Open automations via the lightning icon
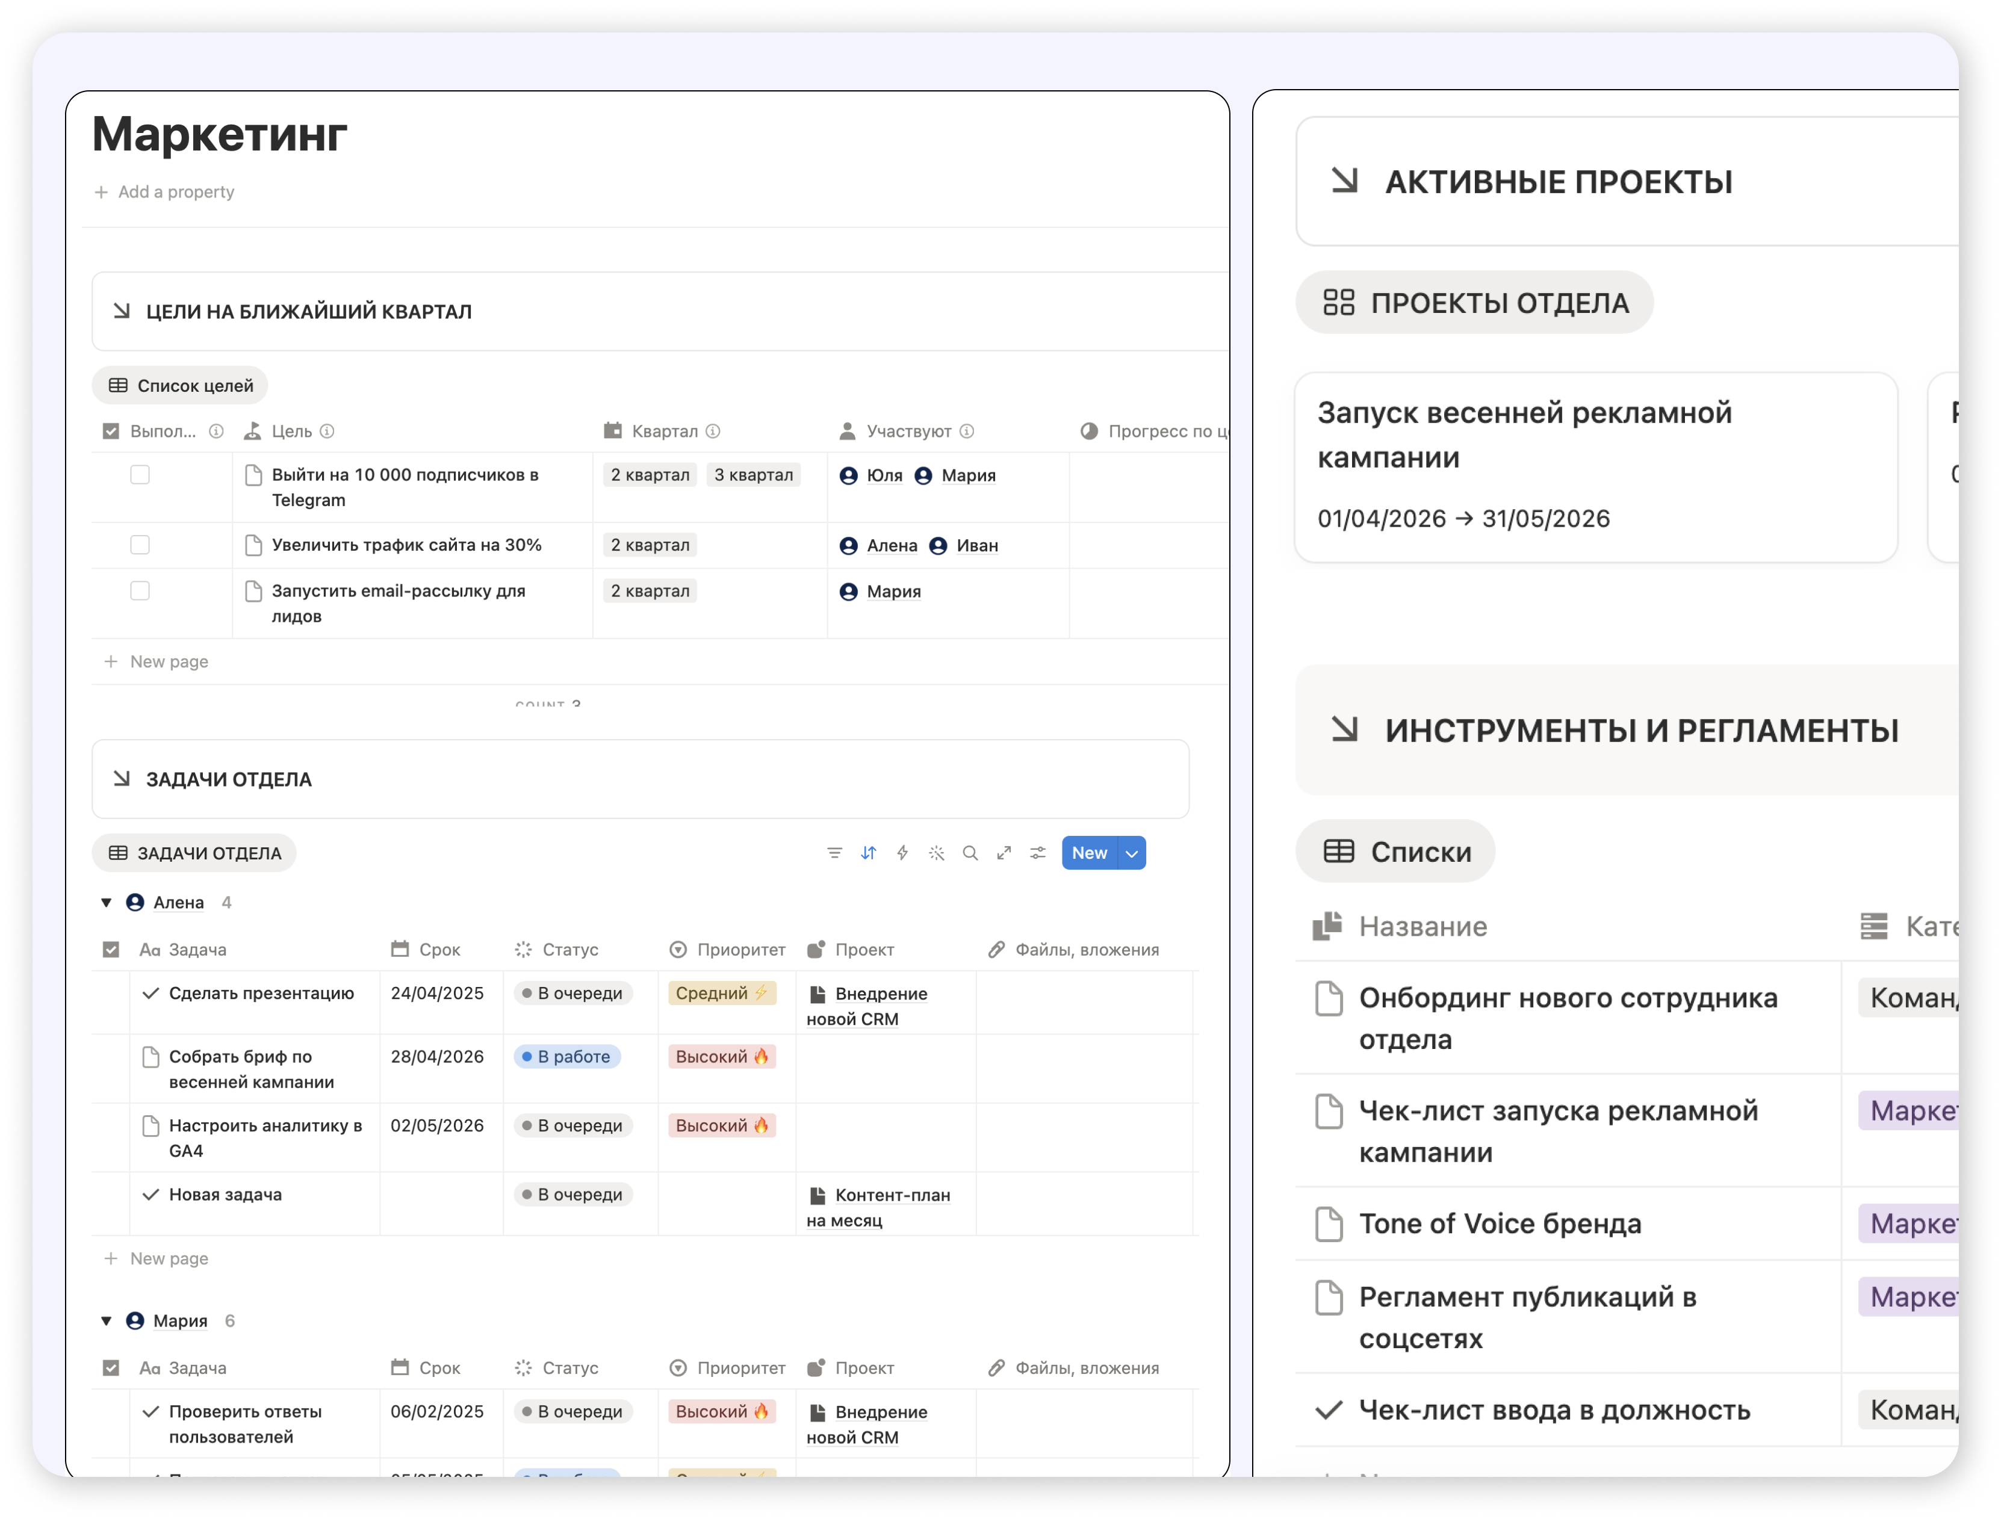 click(x=902, y=853)
